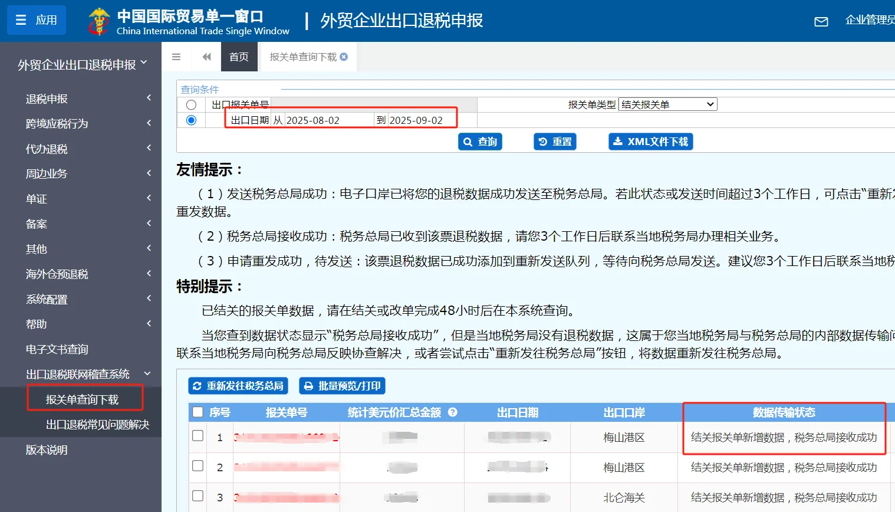Click the hamburger icon on the tab bar

coord(176,56)
